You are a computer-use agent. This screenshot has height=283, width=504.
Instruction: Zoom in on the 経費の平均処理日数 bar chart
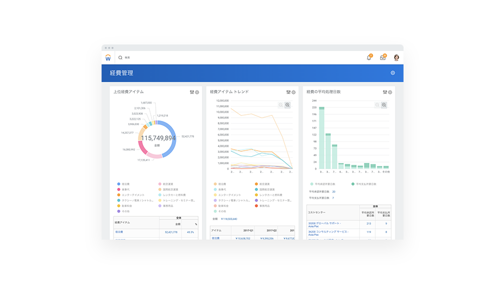(x=384, y=105)
